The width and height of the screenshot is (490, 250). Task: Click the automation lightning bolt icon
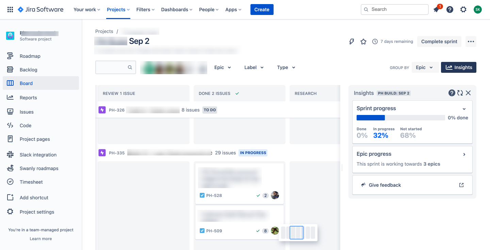pyautogui.click(x=352, y=41)
